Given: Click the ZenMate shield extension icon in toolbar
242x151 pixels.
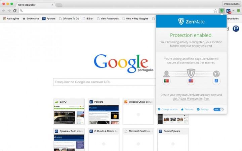Looking at the screenshot, I should [x=222, y=11].
